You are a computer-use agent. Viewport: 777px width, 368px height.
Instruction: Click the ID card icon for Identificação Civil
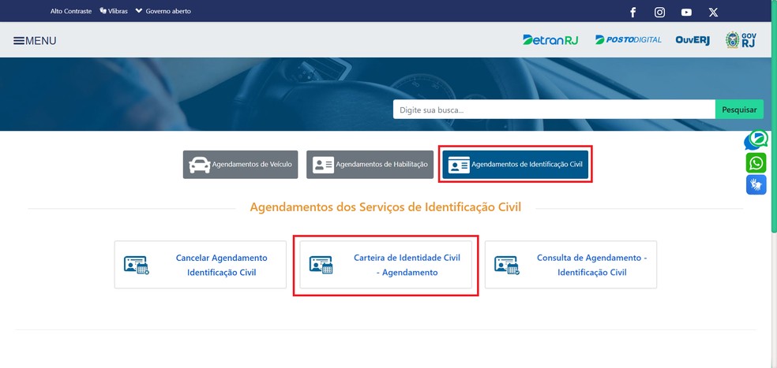pyautogui.click(x=459, y=165)
